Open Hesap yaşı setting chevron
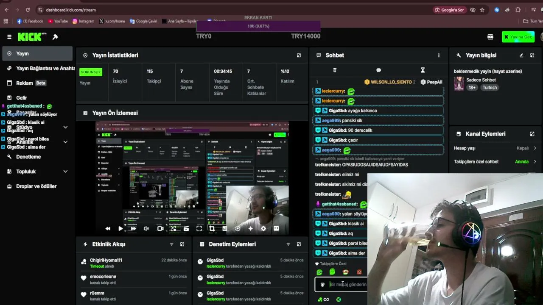 point(535,148)
